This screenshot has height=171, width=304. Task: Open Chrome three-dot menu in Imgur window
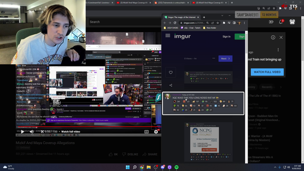click(x=244, y=23)
